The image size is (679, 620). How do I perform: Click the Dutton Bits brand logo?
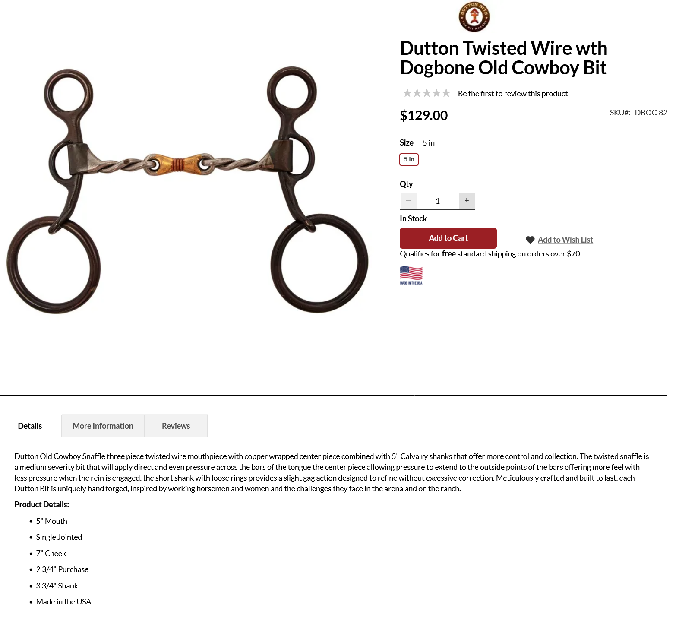[x=474, y=17]
